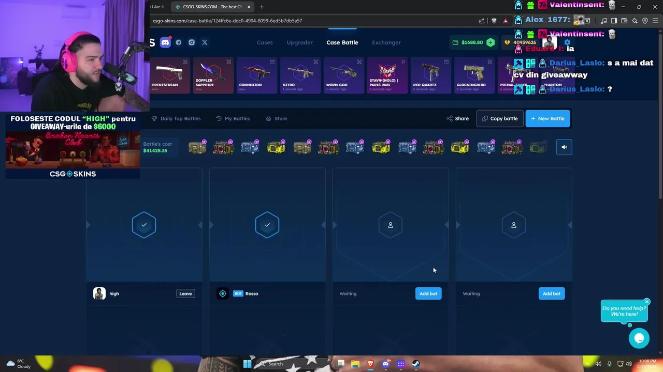This screenshot has height=372, width=663.
Task: Open the Windows Start menu
Action: 247,364
